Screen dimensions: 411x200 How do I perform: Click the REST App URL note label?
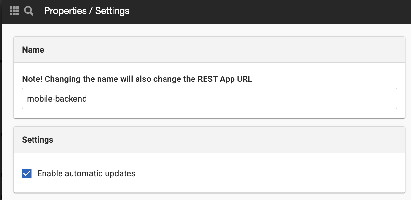(137, 79)
